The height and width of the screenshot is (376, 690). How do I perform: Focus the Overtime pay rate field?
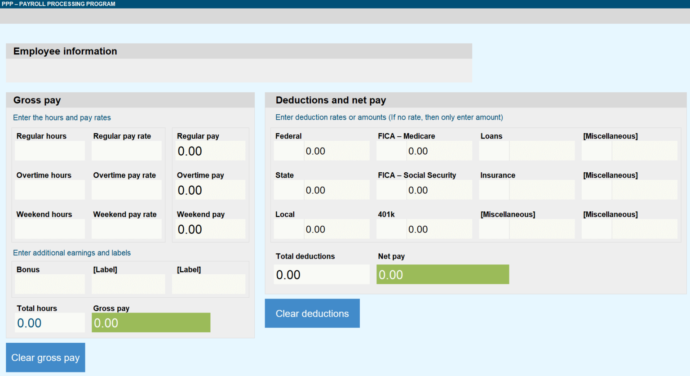126,190
